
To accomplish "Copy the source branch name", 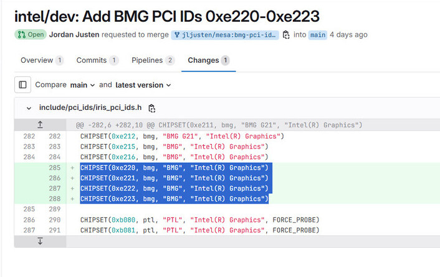I will (286, 35).
